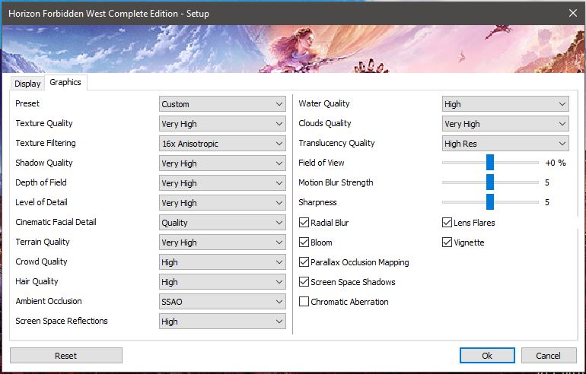
Task: Toggle Parallax Occlusion Mapping checkbox
Action: pos(304,262)
